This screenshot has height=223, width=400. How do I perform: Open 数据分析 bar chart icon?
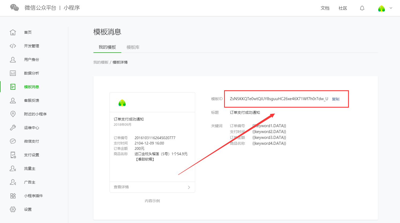click(13, 73)
